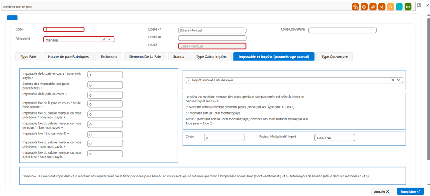Click the blue information icon

click(399, 7)
